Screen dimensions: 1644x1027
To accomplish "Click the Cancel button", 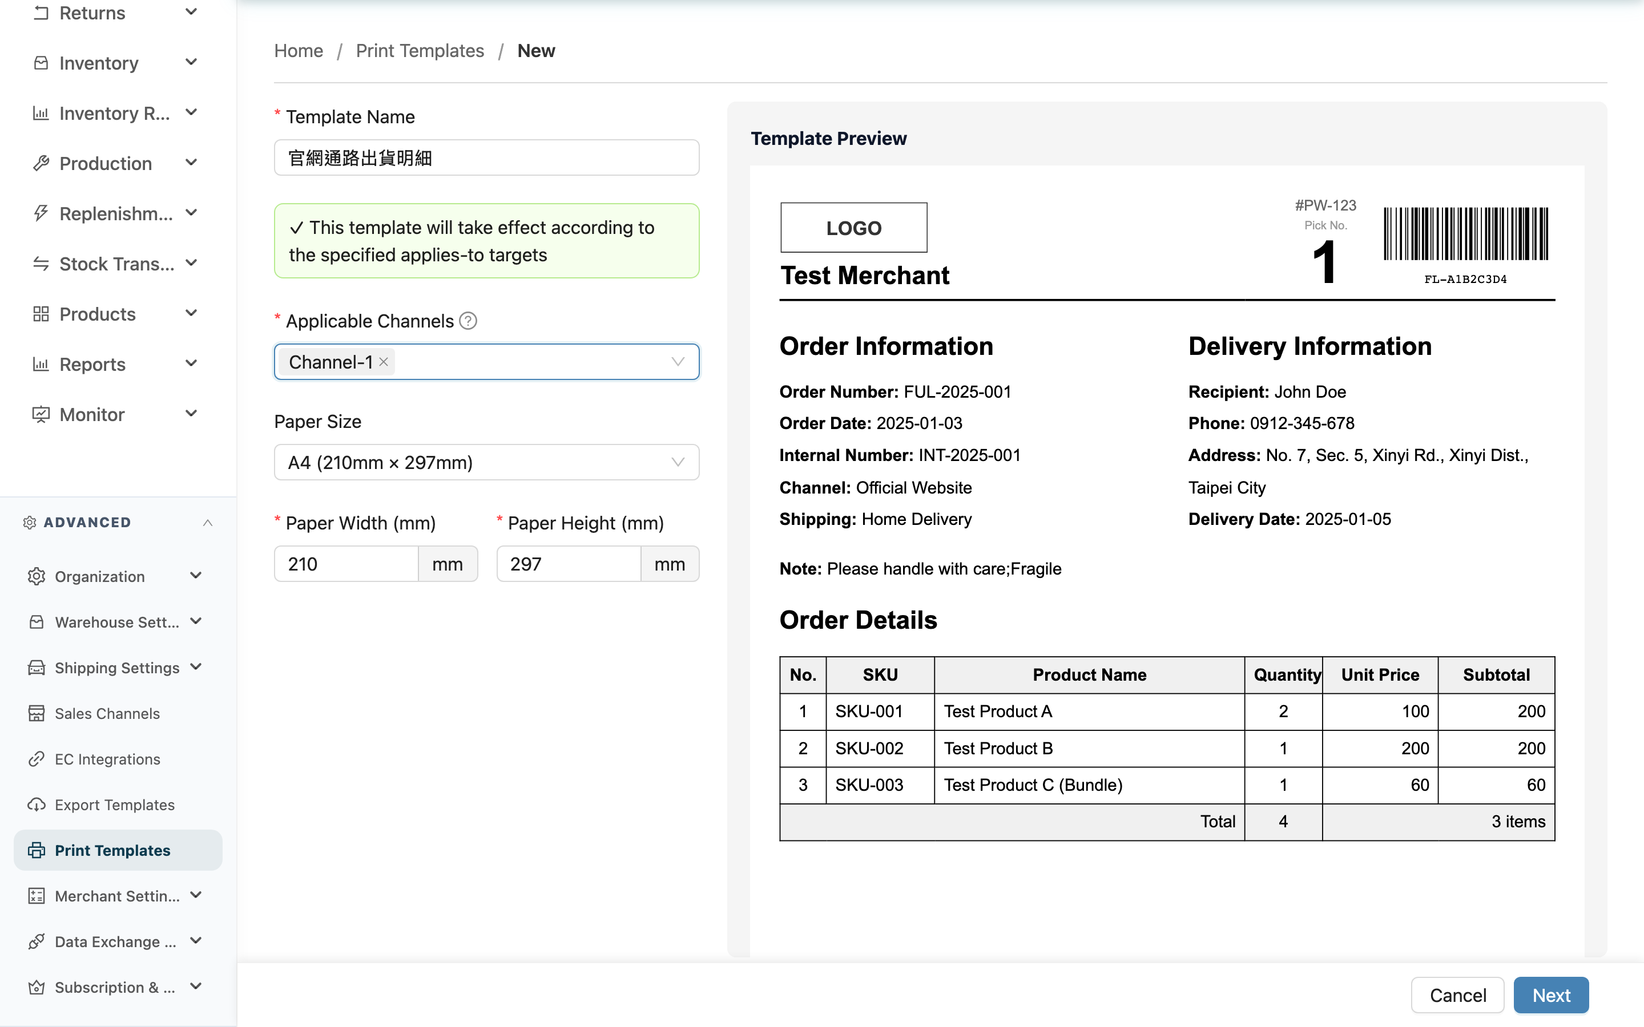I will 1457,995.
